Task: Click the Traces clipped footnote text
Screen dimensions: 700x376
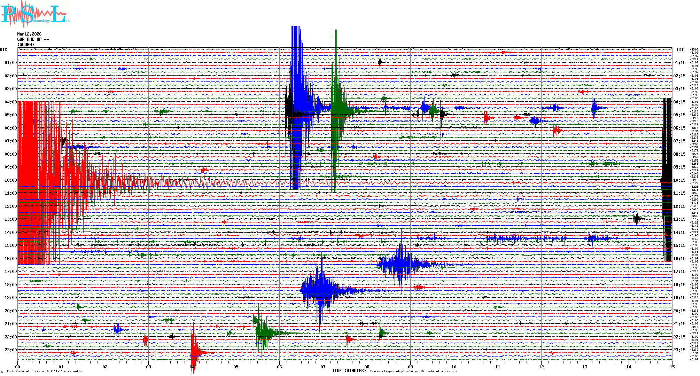Action: (413, 371)
